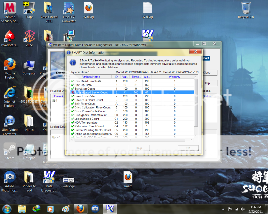The image size is (268, 214).
Task: Launch Adobe Photoshop desktop shortcut
Action: [x=10, y=182]
